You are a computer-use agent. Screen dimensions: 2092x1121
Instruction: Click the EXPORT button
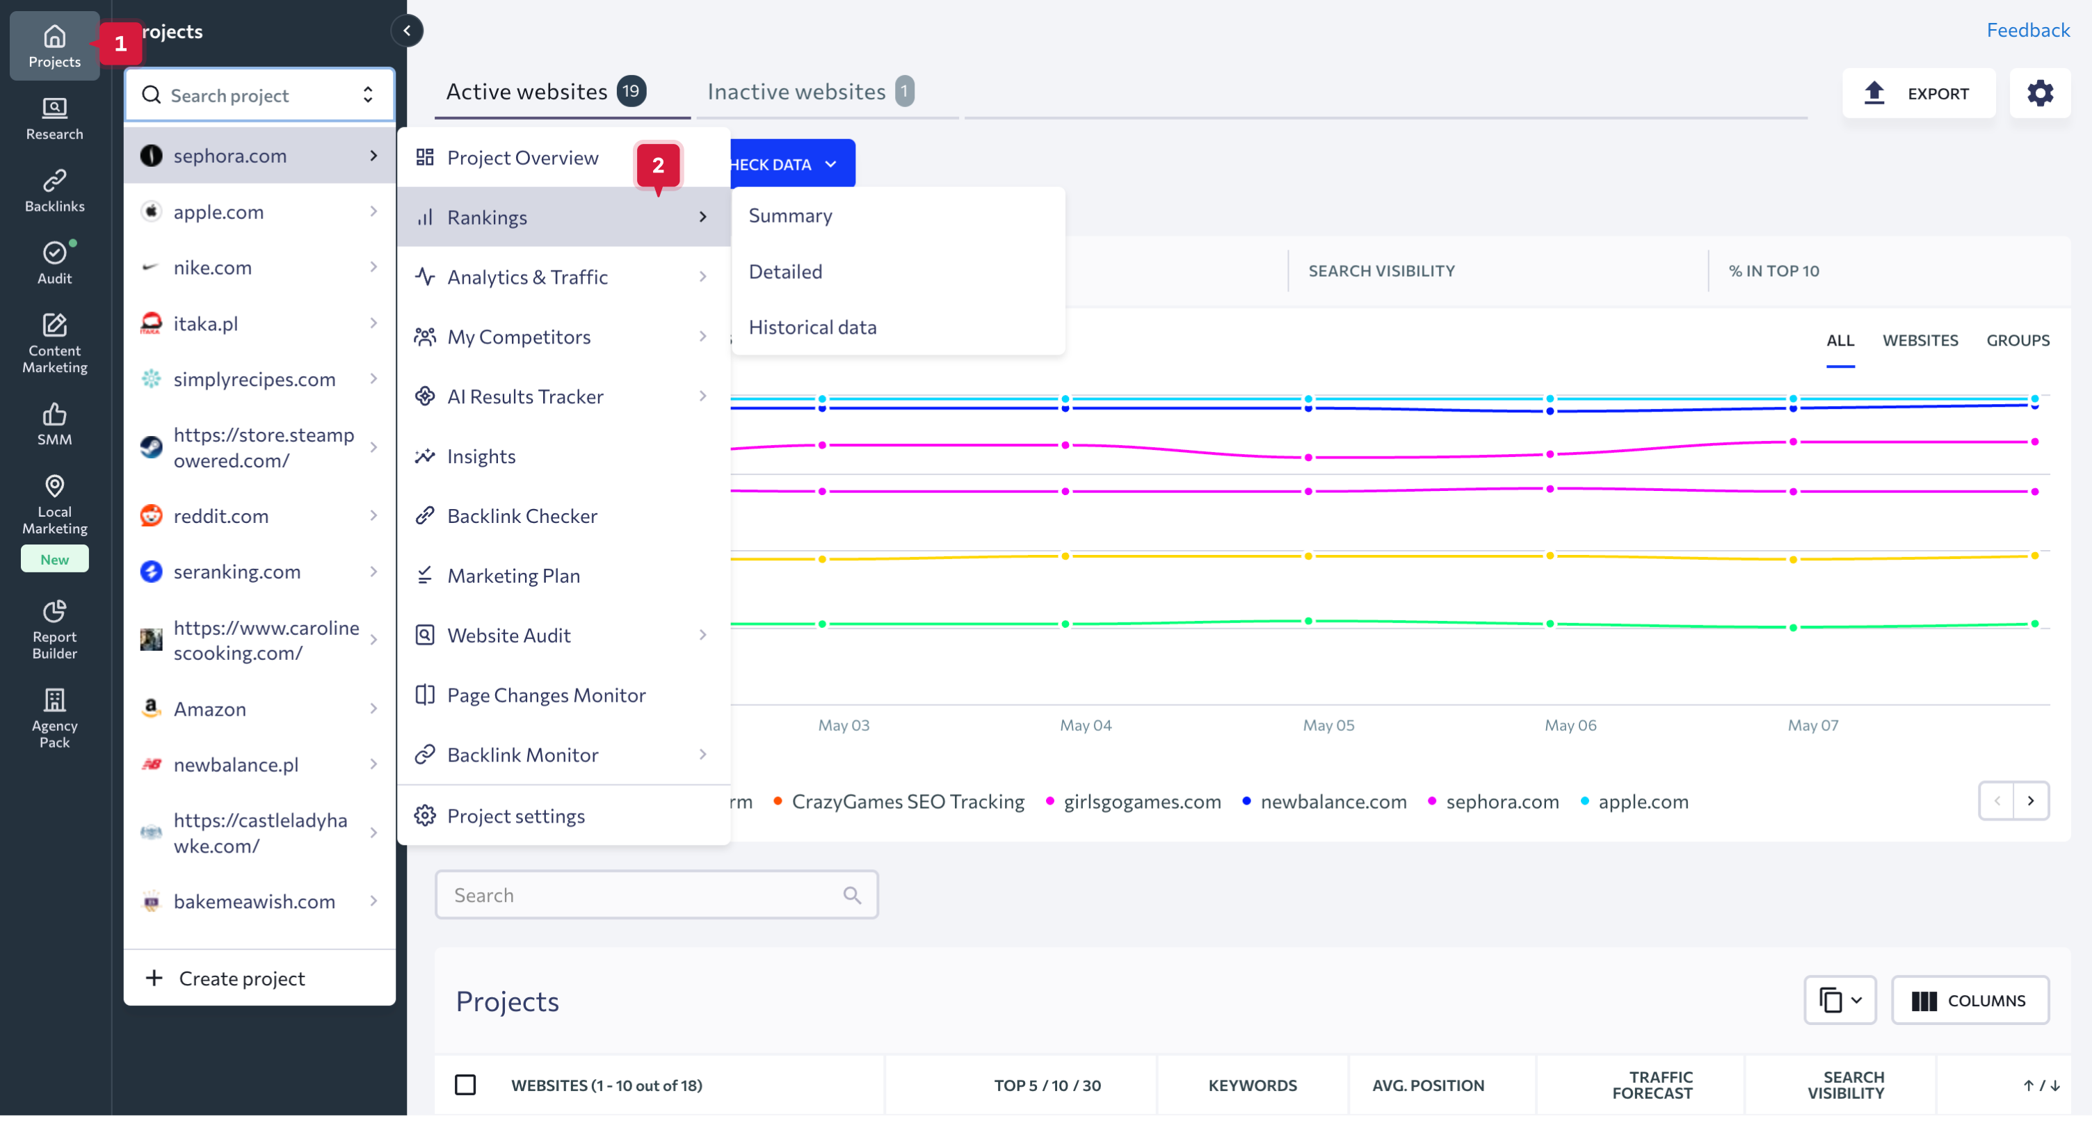pos(1918,93)
